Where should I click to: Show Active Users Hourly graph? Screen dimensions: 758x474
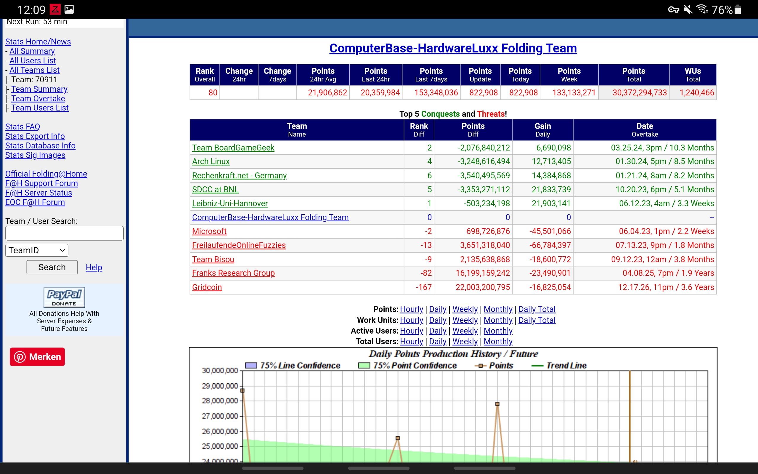412,331
